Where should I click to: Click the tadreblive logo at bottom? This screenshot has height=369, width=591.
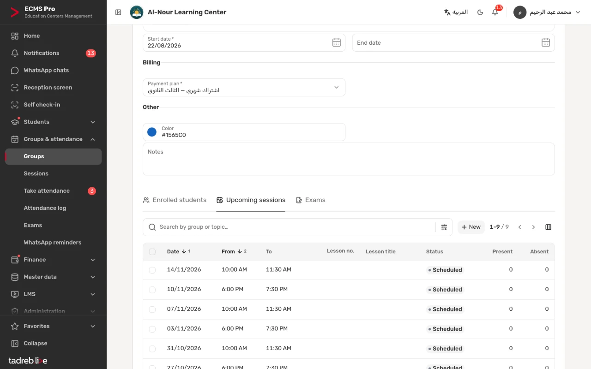click(28, 361)
